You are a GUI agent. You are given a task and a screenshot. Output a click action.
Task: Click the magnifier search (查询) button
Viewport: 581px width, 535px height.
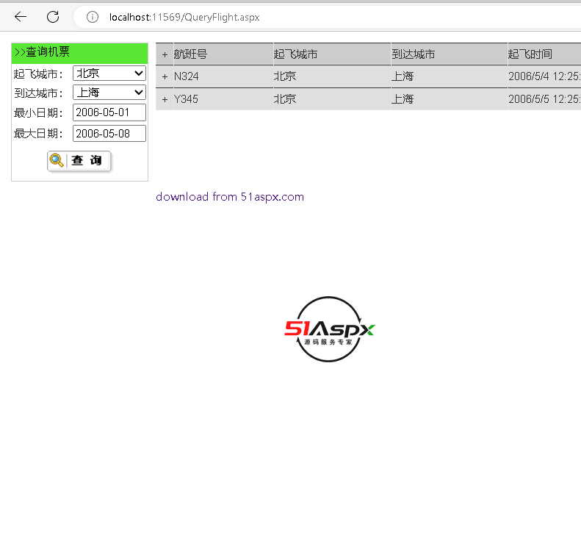point(79,161)
